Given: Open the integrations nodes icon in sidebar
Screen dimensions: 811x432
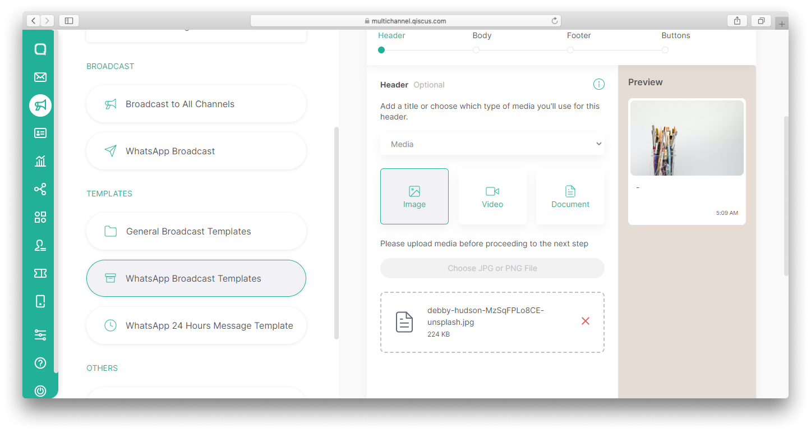Looking at the screenshot, I should [40, 189].
